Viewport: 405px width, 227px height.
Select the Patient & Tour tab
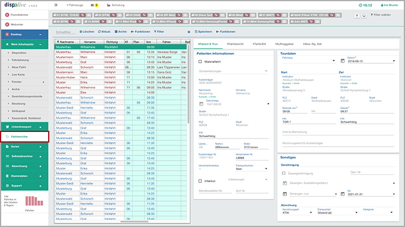pos(208,44)
